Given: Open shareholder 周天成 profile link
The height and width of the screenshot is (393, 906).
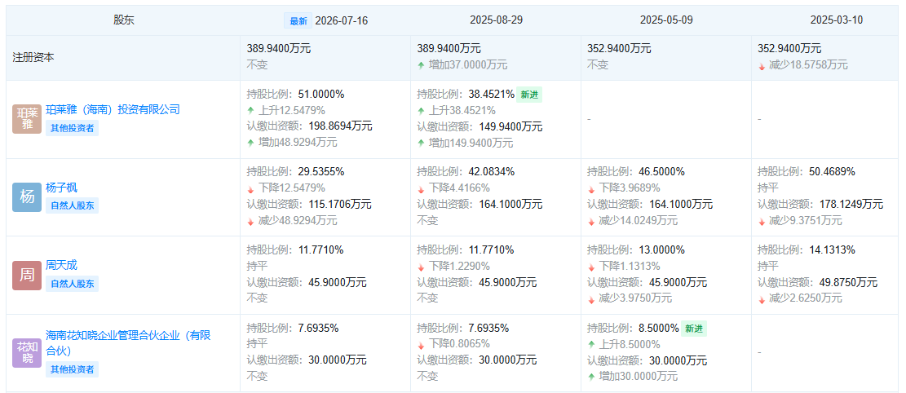Looking at the screenshot, I should coord(61,266).
